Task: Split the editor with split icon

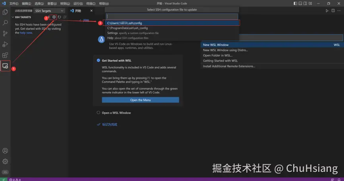Action: pos(333,11)
